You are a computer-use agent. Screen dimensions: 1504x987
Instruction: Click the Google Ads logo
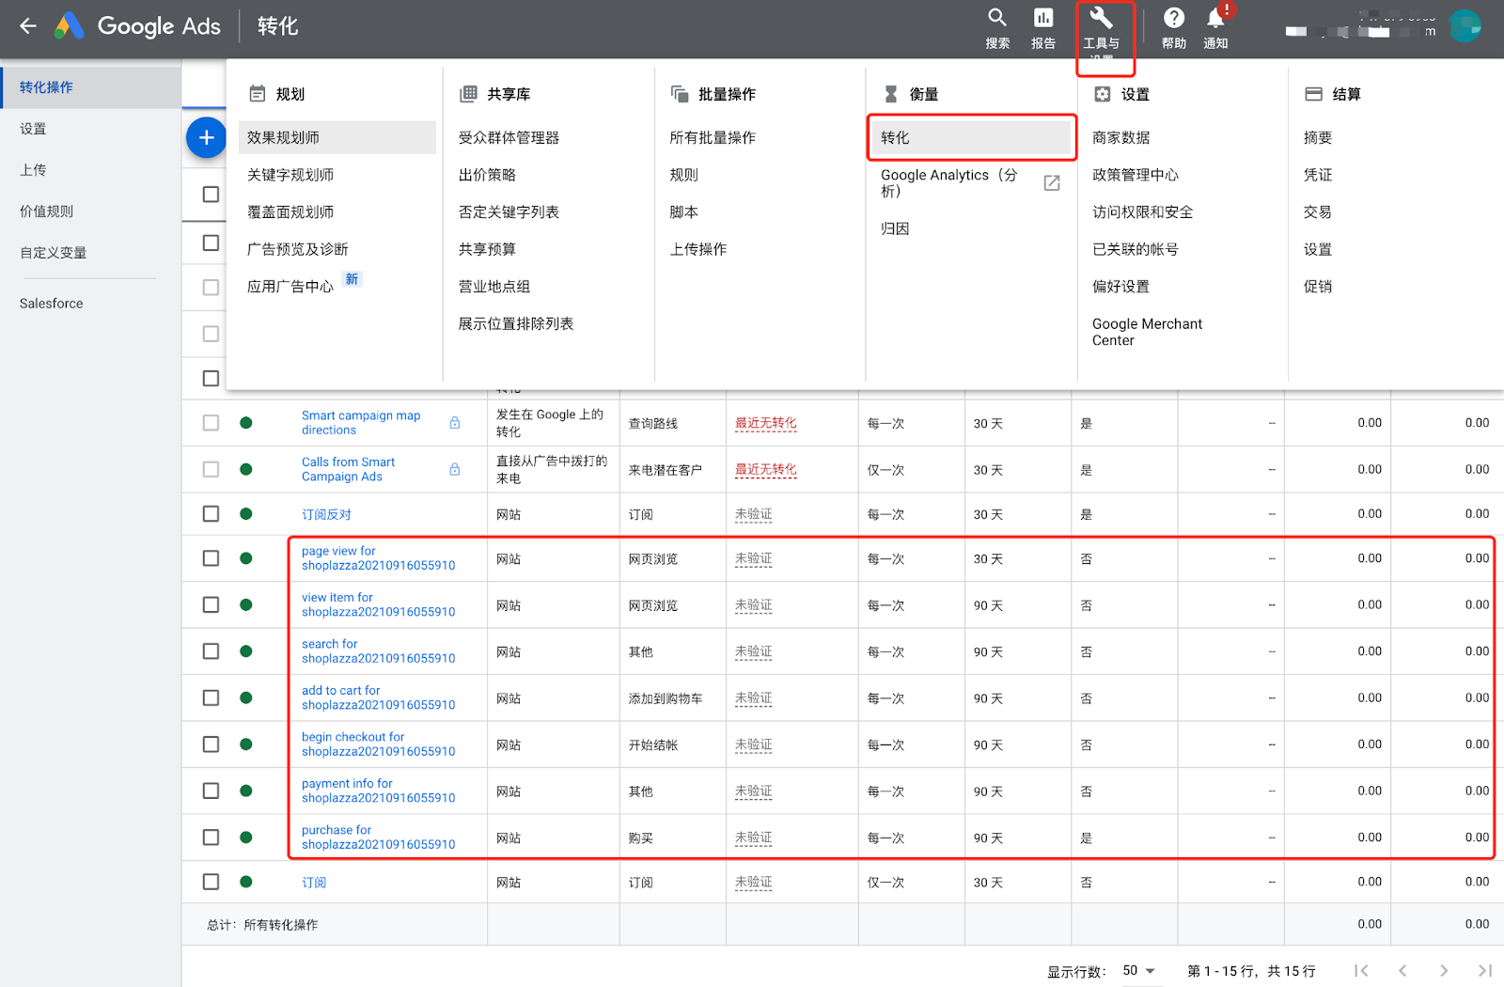pos(70,26)
